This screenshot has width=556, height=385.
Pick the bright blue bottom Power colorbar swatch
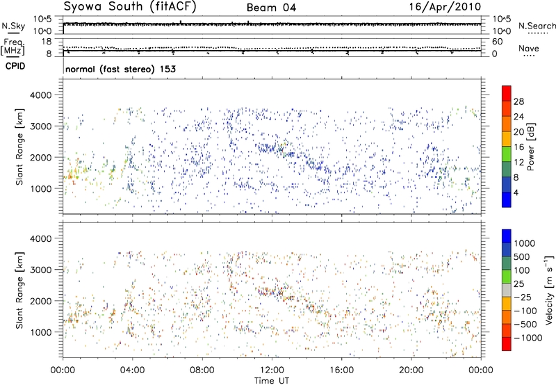tap(507, 199)
